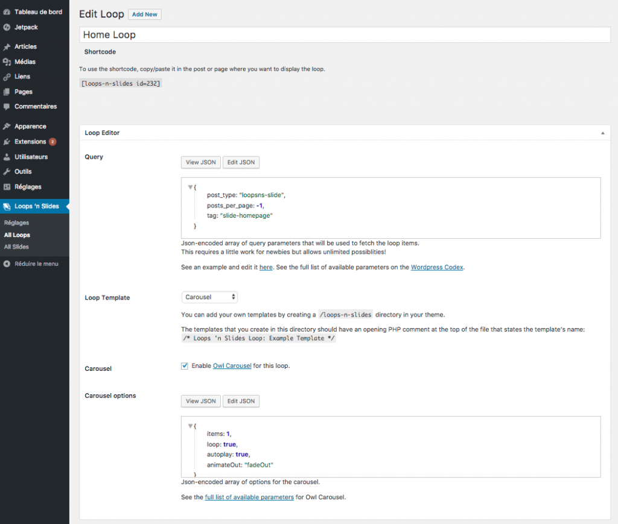Collapse the Query JSON tree triangle

point(190,188)
